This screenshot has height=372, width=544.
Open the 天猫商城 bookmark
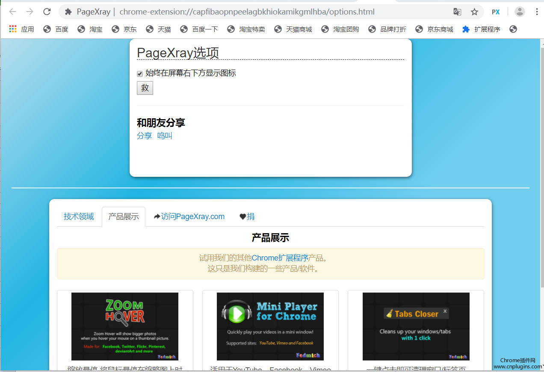[x=293, y=29]
